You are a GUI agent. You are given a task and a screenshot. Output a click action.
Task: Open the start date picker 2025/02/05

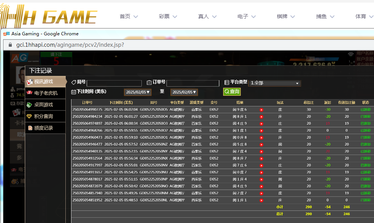coord(138,92)
